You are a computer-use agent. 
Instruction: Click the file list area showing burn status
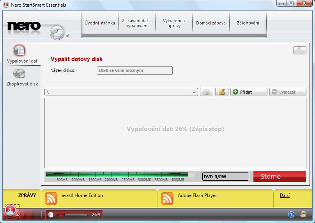[175, 133]
